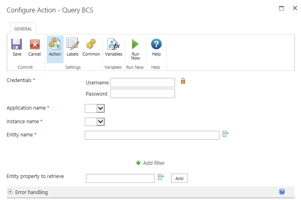
Task: Open the Instance name dropdown
Action: coord(100,122)
